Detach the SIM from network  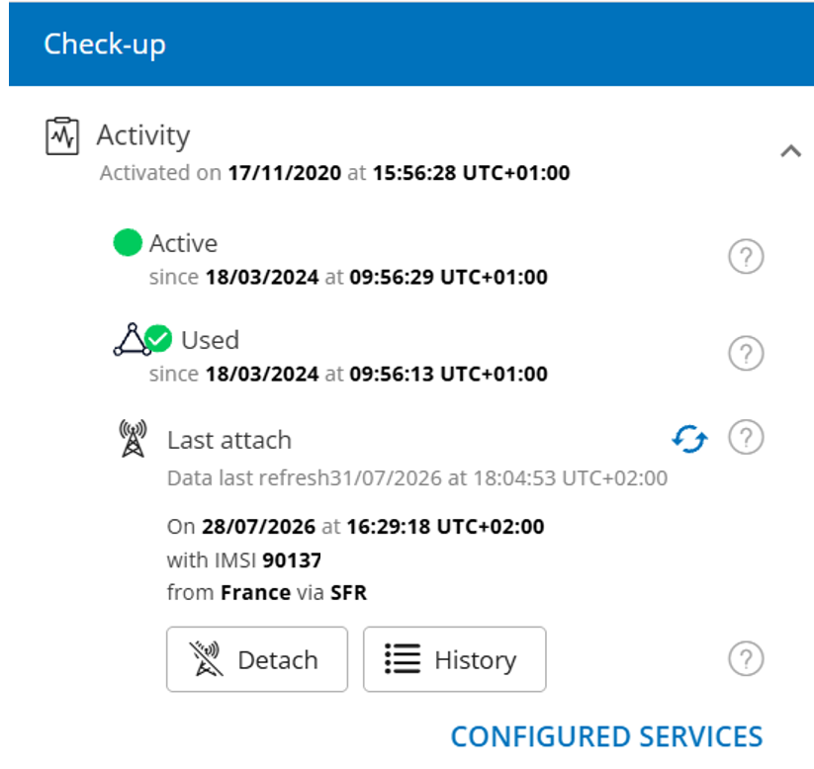pos(257,659)
